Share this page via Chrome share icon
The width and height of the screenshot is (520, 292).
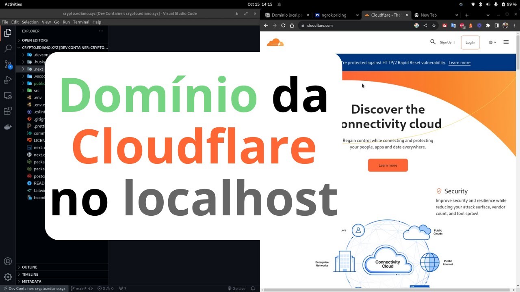pyautogui.click(x=425, y=26)
